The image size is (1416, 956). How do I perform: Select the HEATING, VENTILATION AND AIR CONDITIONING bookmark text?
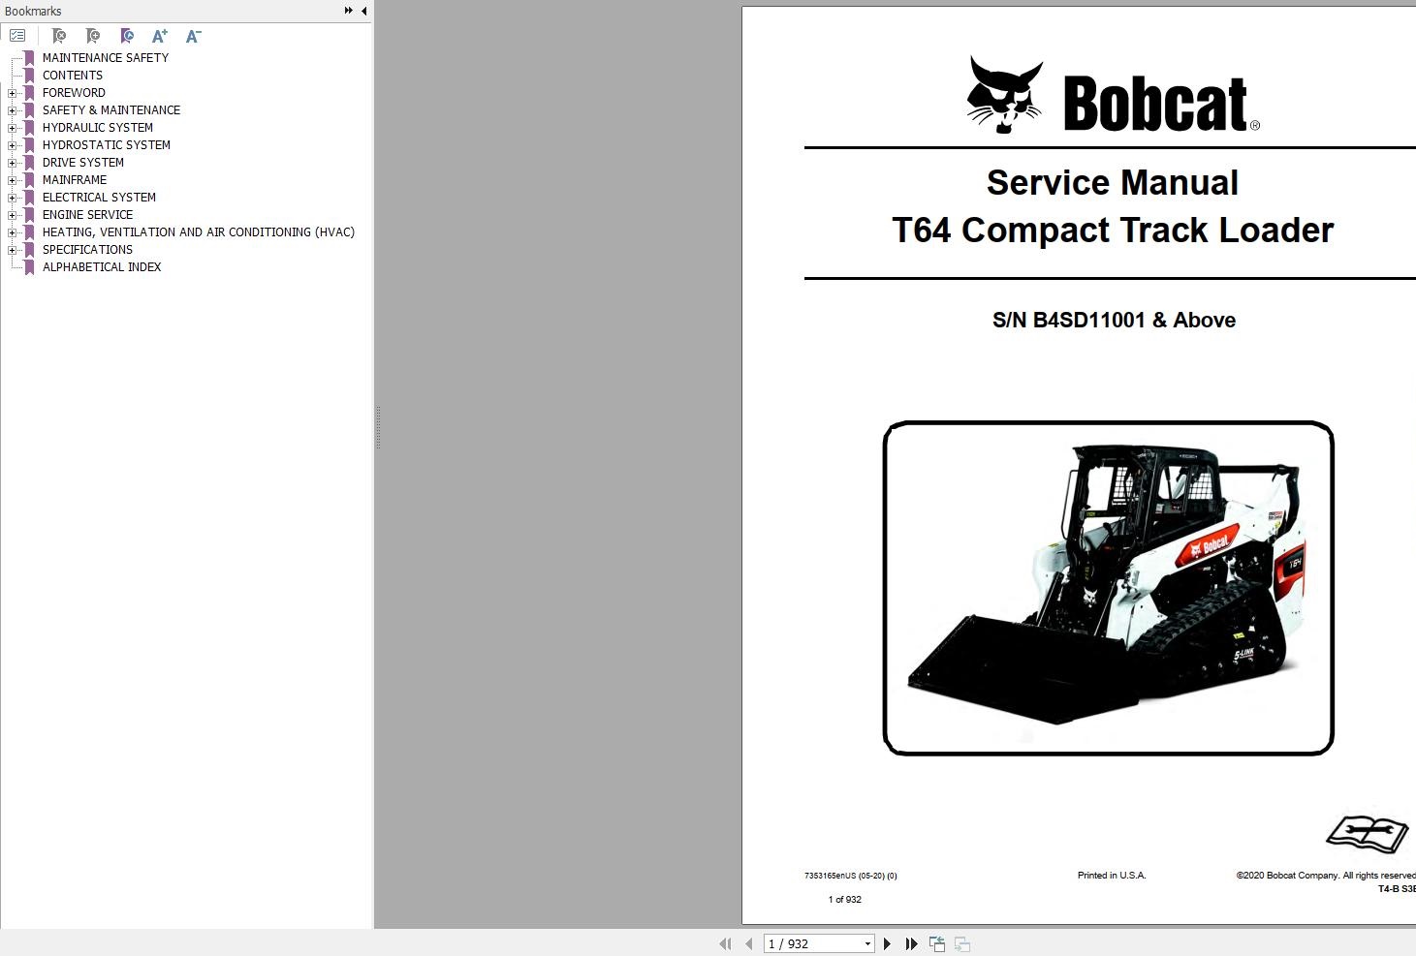pyautogui.click(x=198, y=232)
